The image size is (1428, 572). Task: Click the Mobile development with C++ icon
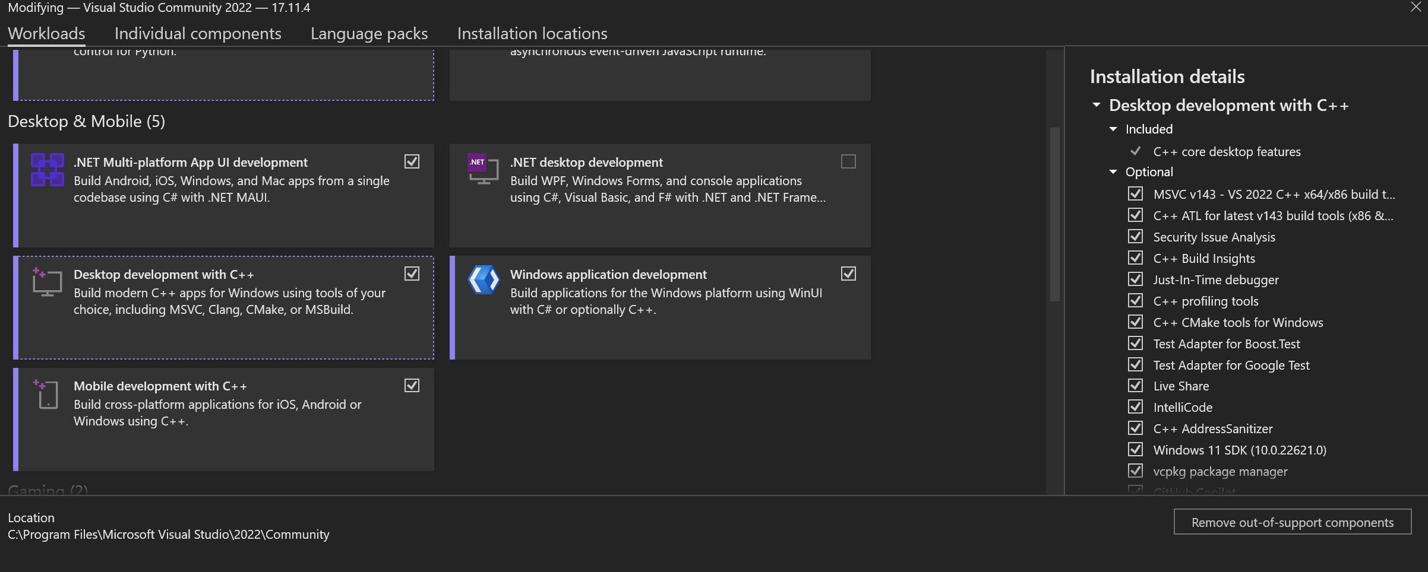[46, 394]
